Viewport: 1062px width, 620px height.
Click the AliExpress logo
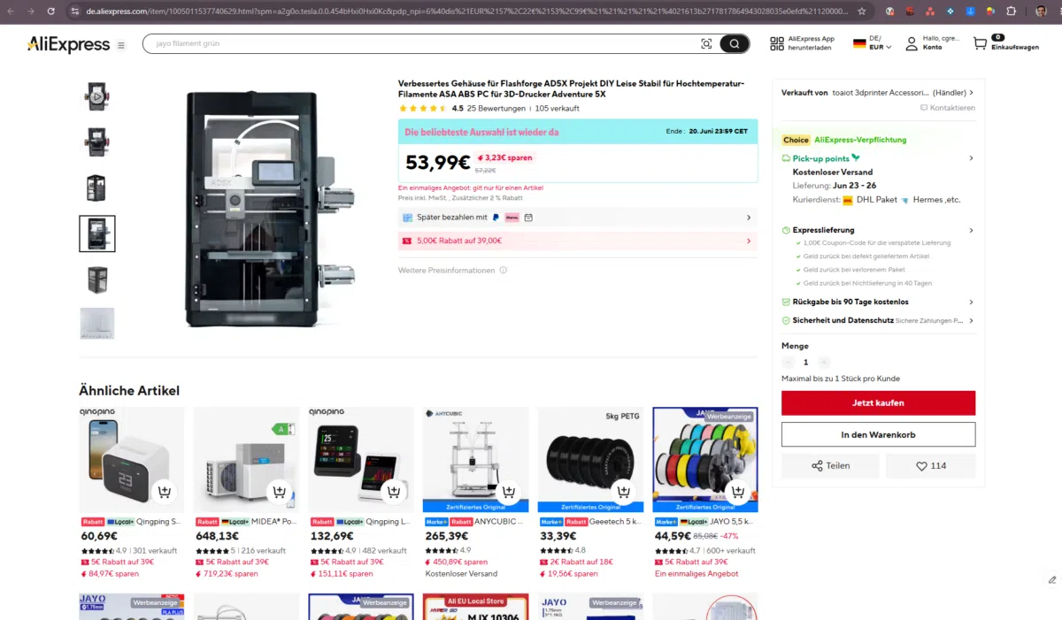click(69, 44)
